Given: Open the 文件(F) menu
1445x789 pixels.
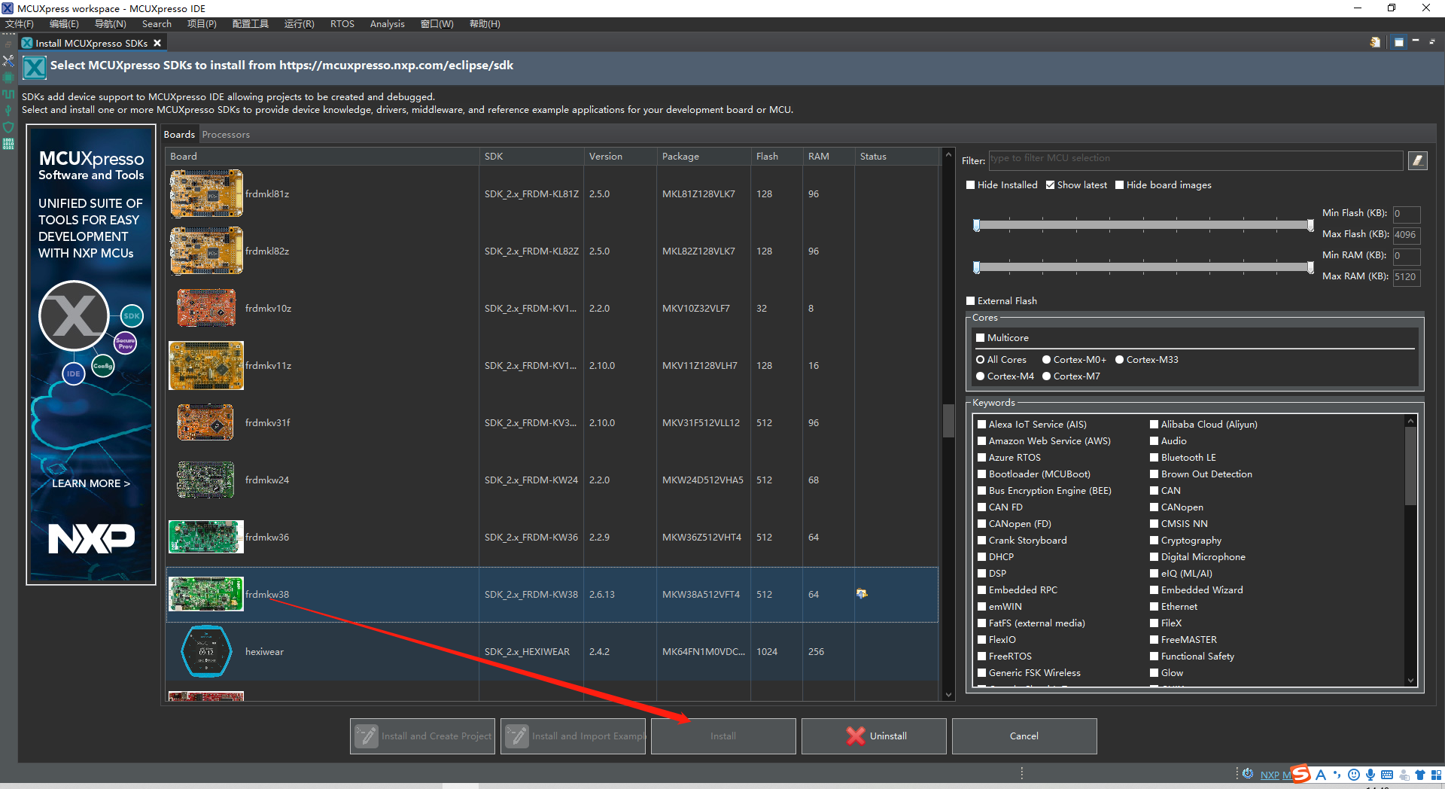Looking at the screenshot, I should (20, 24).
